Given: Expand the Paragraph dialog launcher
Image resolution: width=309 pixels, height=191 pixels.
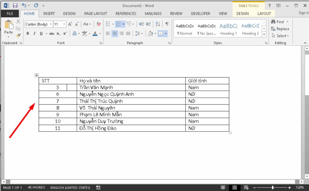Looking at the screenshot, I should (169, 43).
